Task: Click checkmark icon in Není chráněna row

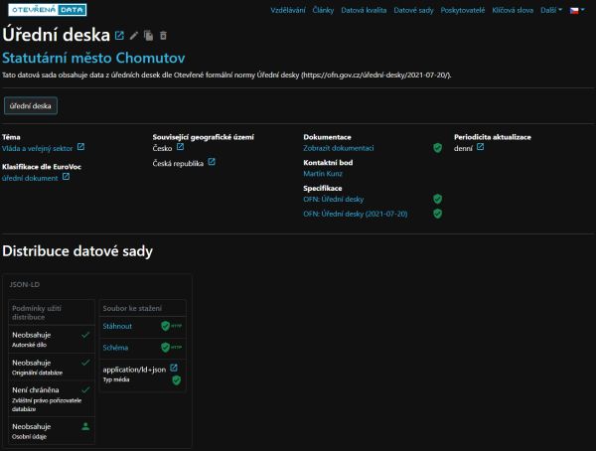Action: tap(85, 389)
